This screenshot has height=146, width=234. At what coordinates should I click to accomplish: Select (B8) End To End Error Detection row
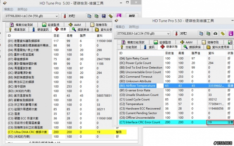[176, 68]
